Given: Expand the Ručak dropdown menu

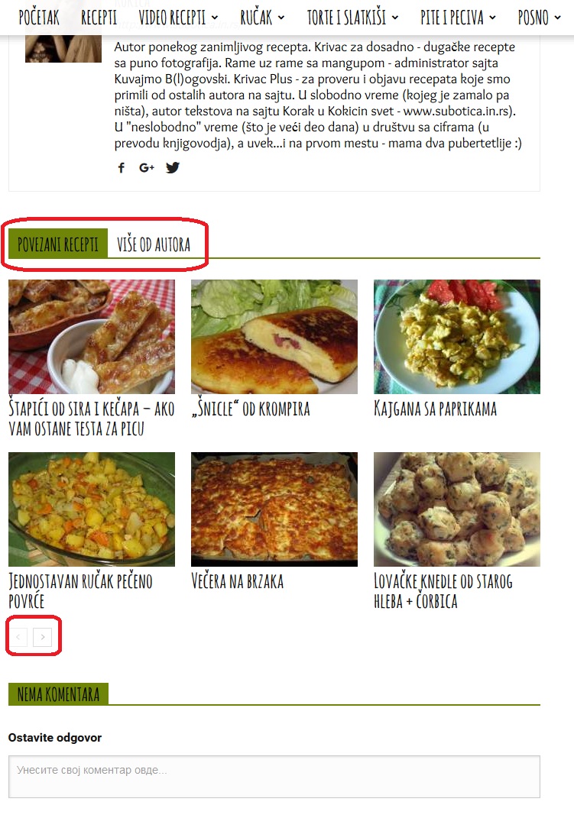Looking at the screenshot, I should tap(262, 18).
